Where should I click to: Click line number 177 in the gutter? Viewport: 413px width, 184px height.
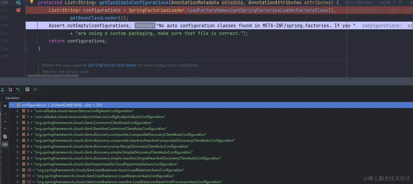coord(4,57)
